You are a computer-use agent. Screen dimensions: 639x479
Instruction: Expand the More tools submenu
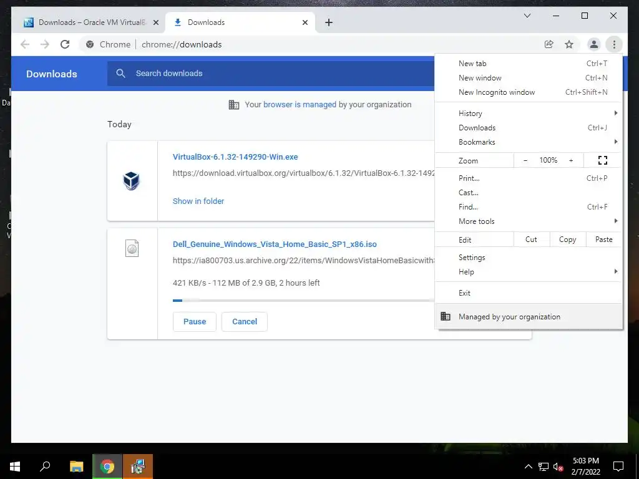[x=529, y=221]
